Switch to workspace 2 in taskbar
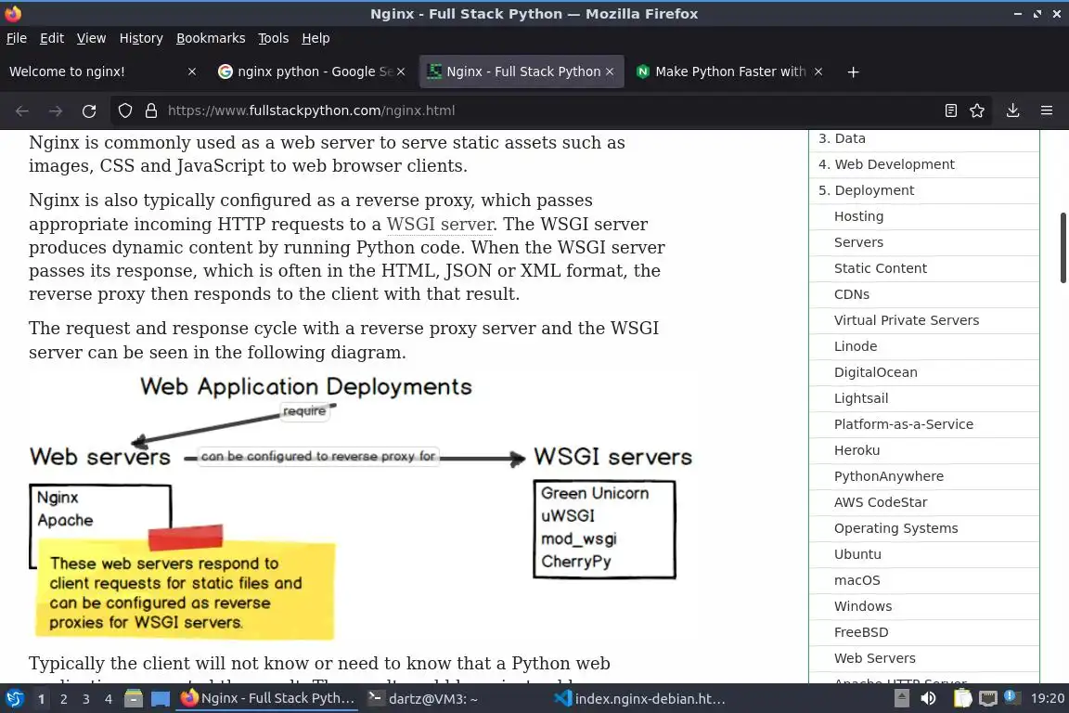1069x713 pixels. [x=63, y=699]
